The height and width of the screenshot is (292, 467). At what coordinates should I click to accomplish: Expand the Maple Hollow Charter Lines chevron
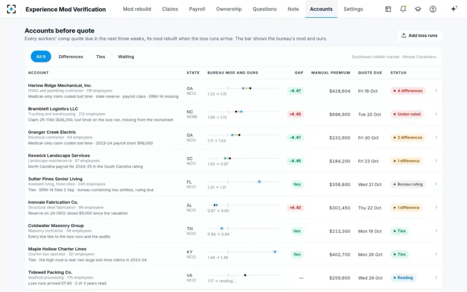coord(436,254)
